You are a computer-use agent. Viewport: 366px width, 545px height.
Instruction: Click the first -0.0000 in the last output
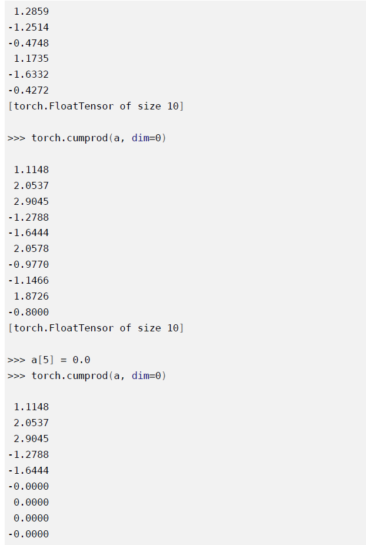tap(28, 486)
